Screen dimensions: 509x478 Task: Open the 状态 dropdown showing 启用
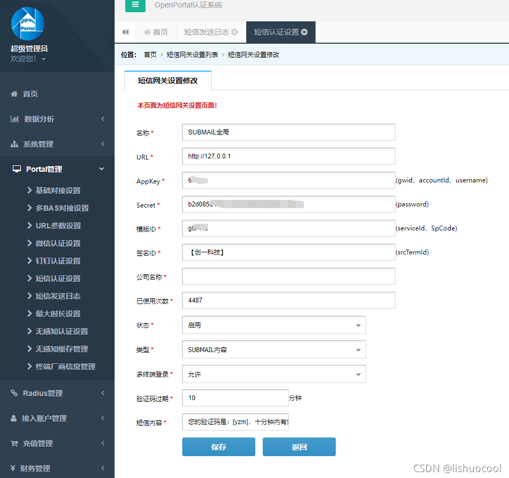274,325
